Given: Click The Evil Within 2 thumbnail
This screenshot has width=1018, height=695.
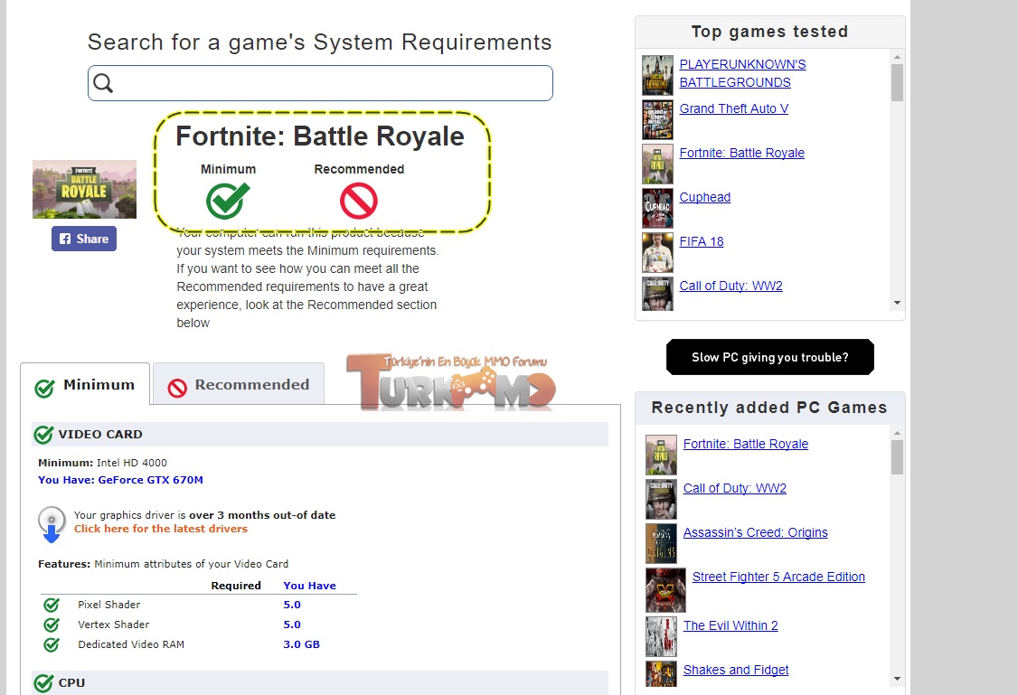Looking at the screenshot, I should coord(662,636).
